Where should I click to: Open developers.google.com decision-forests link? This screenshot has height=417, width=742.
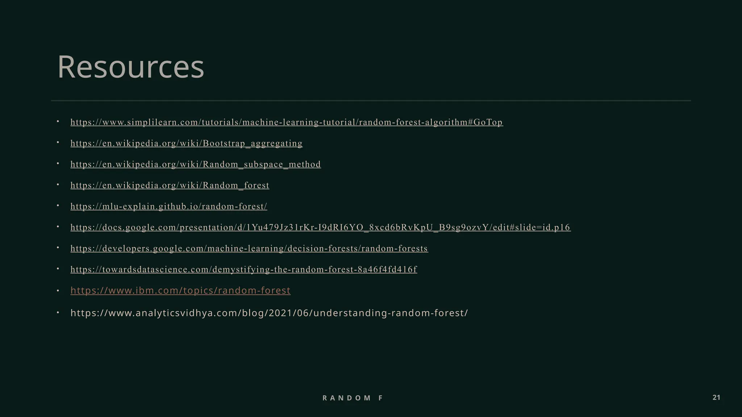point(249,248)
